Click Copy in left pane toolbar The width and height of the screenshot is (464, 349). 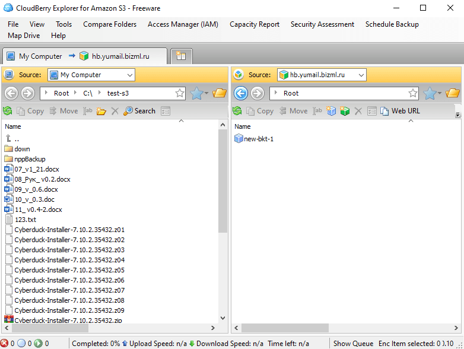coord(30,111)
